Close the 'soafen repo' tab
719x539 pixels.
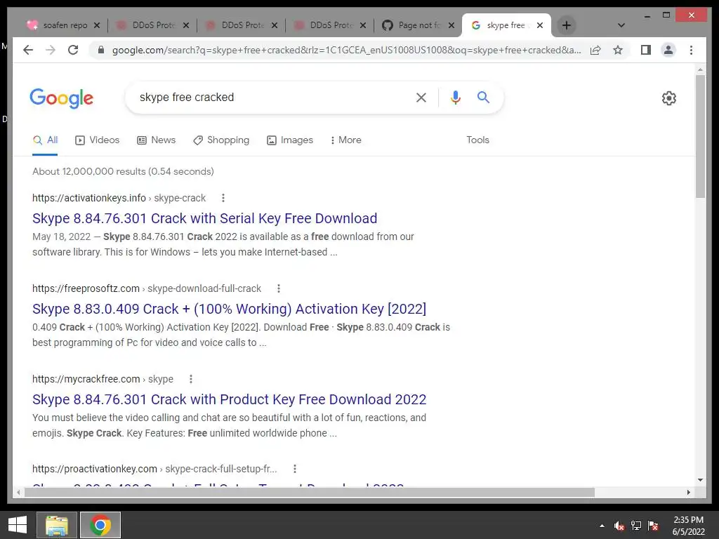click(x=97, y=25)
